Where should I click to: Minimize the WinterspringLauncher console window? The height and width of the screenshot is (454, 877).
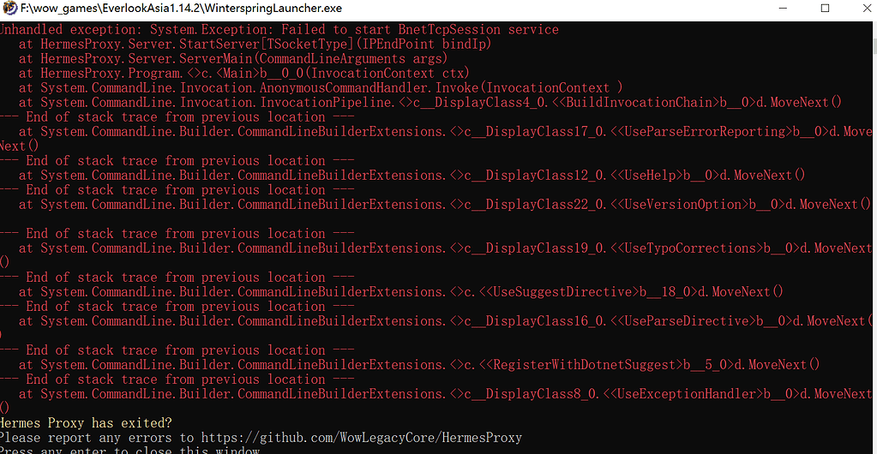click(784, 9)
